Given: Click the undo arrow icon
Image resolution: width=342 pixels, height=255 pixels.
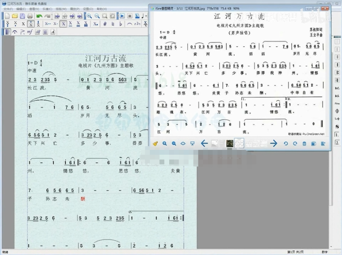Looking at the screenshot, I should click(x=39, y=16).
